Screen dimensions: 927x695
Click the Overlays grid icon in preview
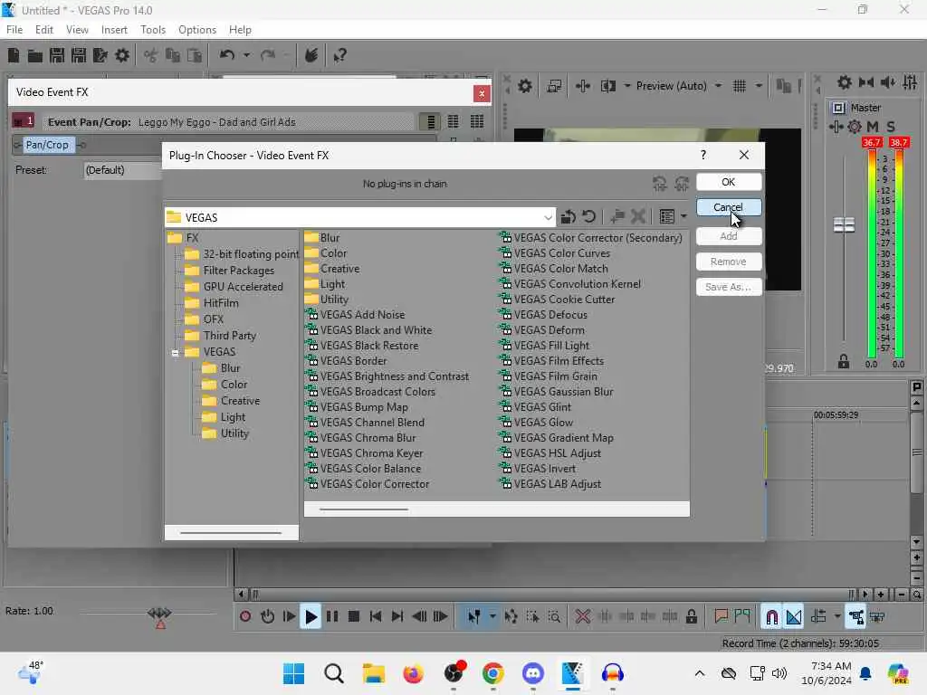[x=739, y=86]
